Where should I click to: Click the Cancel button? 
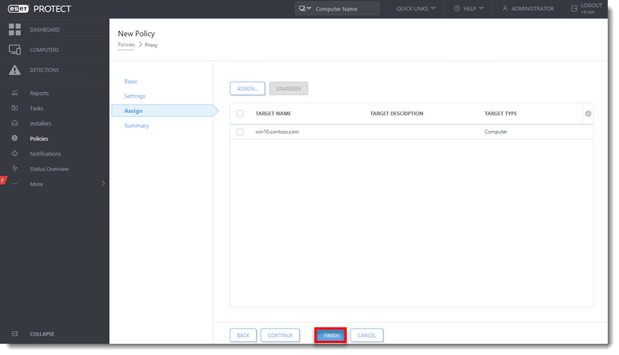[x=367, y=336]
